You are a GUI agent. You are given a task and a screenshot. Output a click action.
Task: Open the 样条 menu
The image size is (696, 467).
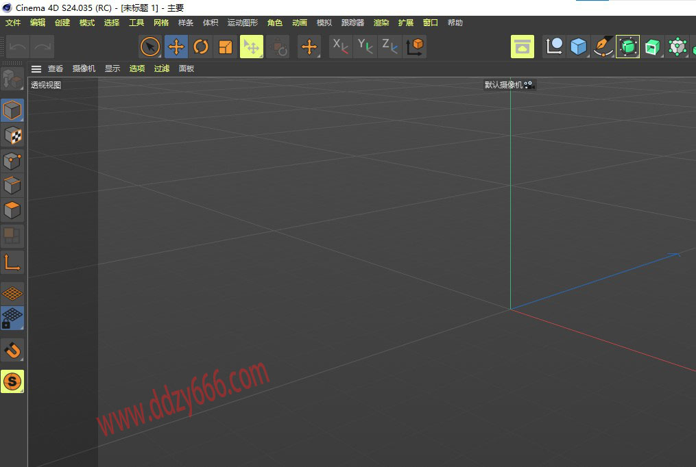pos(186,23)
